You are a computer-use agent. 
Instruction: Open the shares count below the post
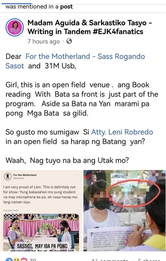point(149,260)
